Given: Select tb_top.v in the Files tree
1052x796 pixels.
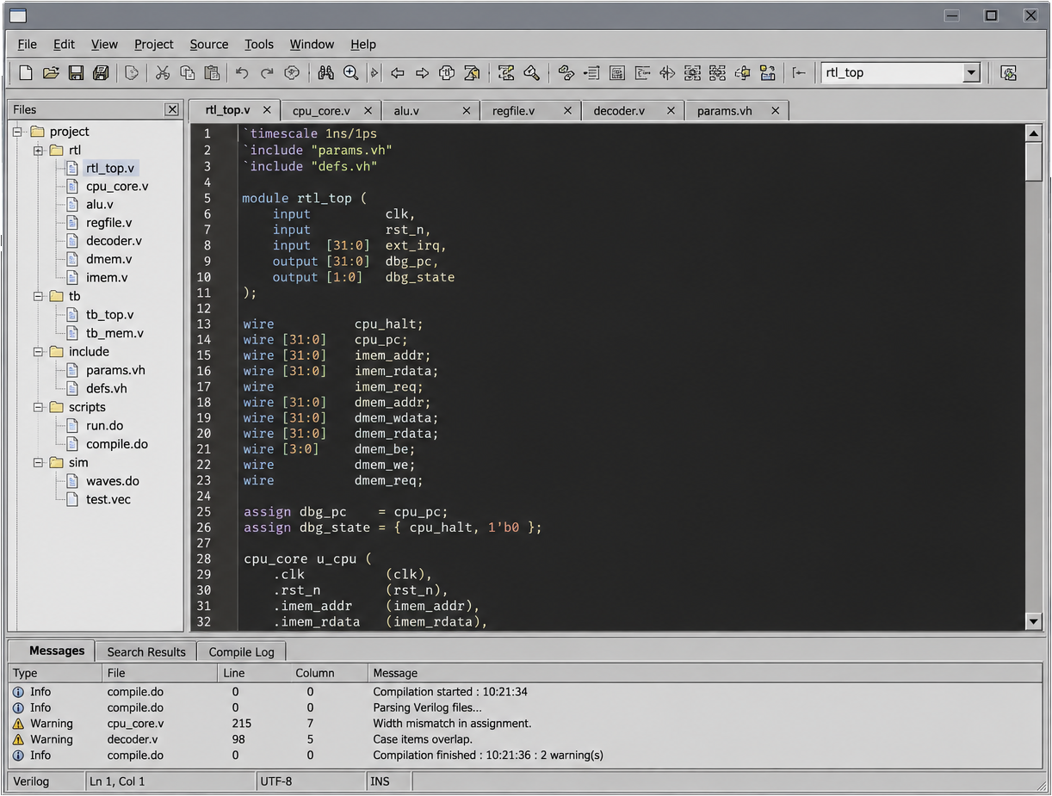Looking at the screenshot, I should 109,315.
